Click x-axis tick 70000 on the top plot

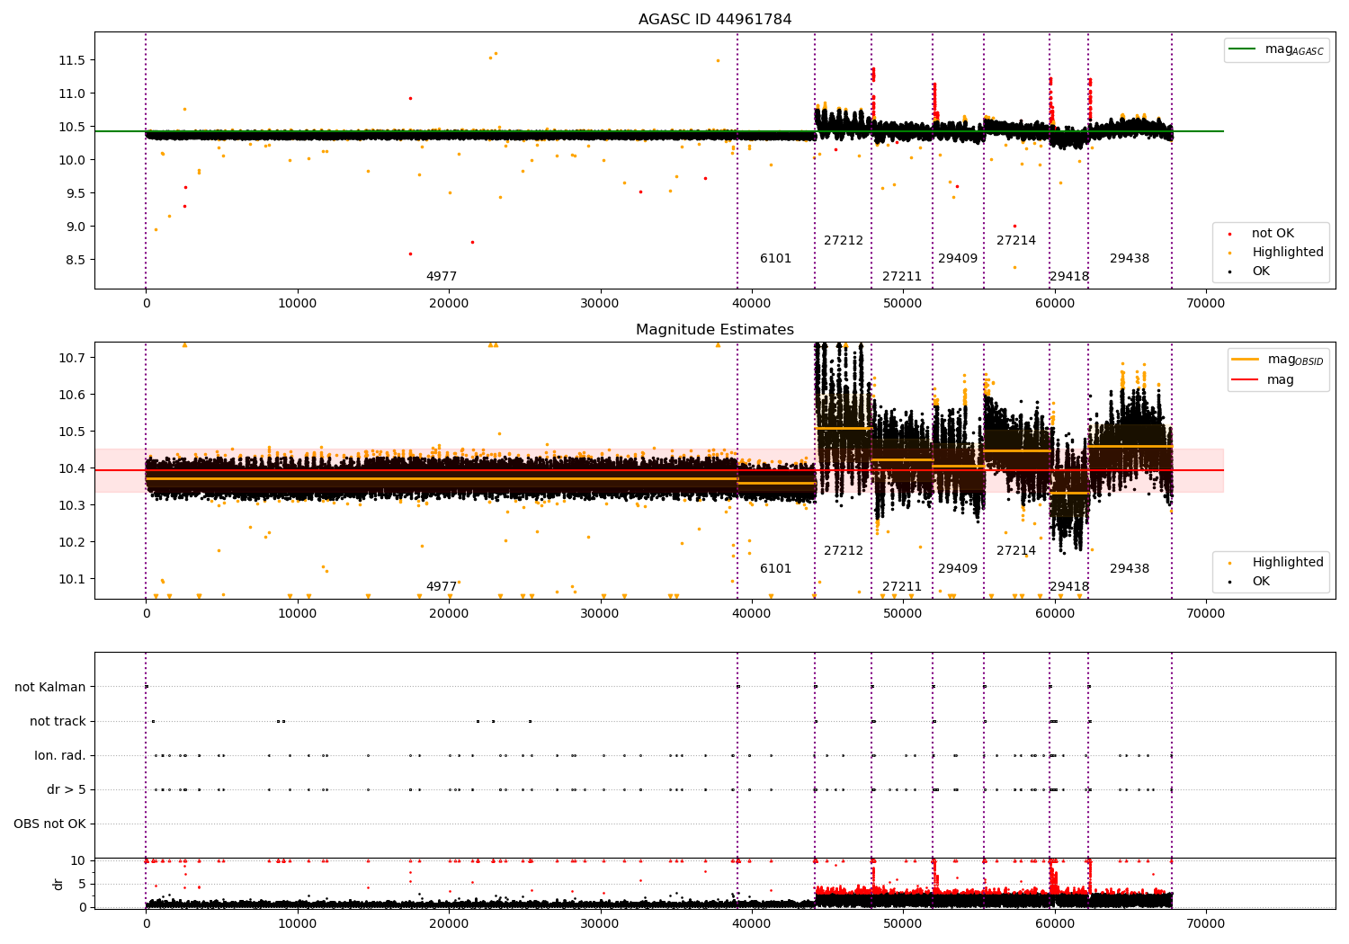(1205, 304)
